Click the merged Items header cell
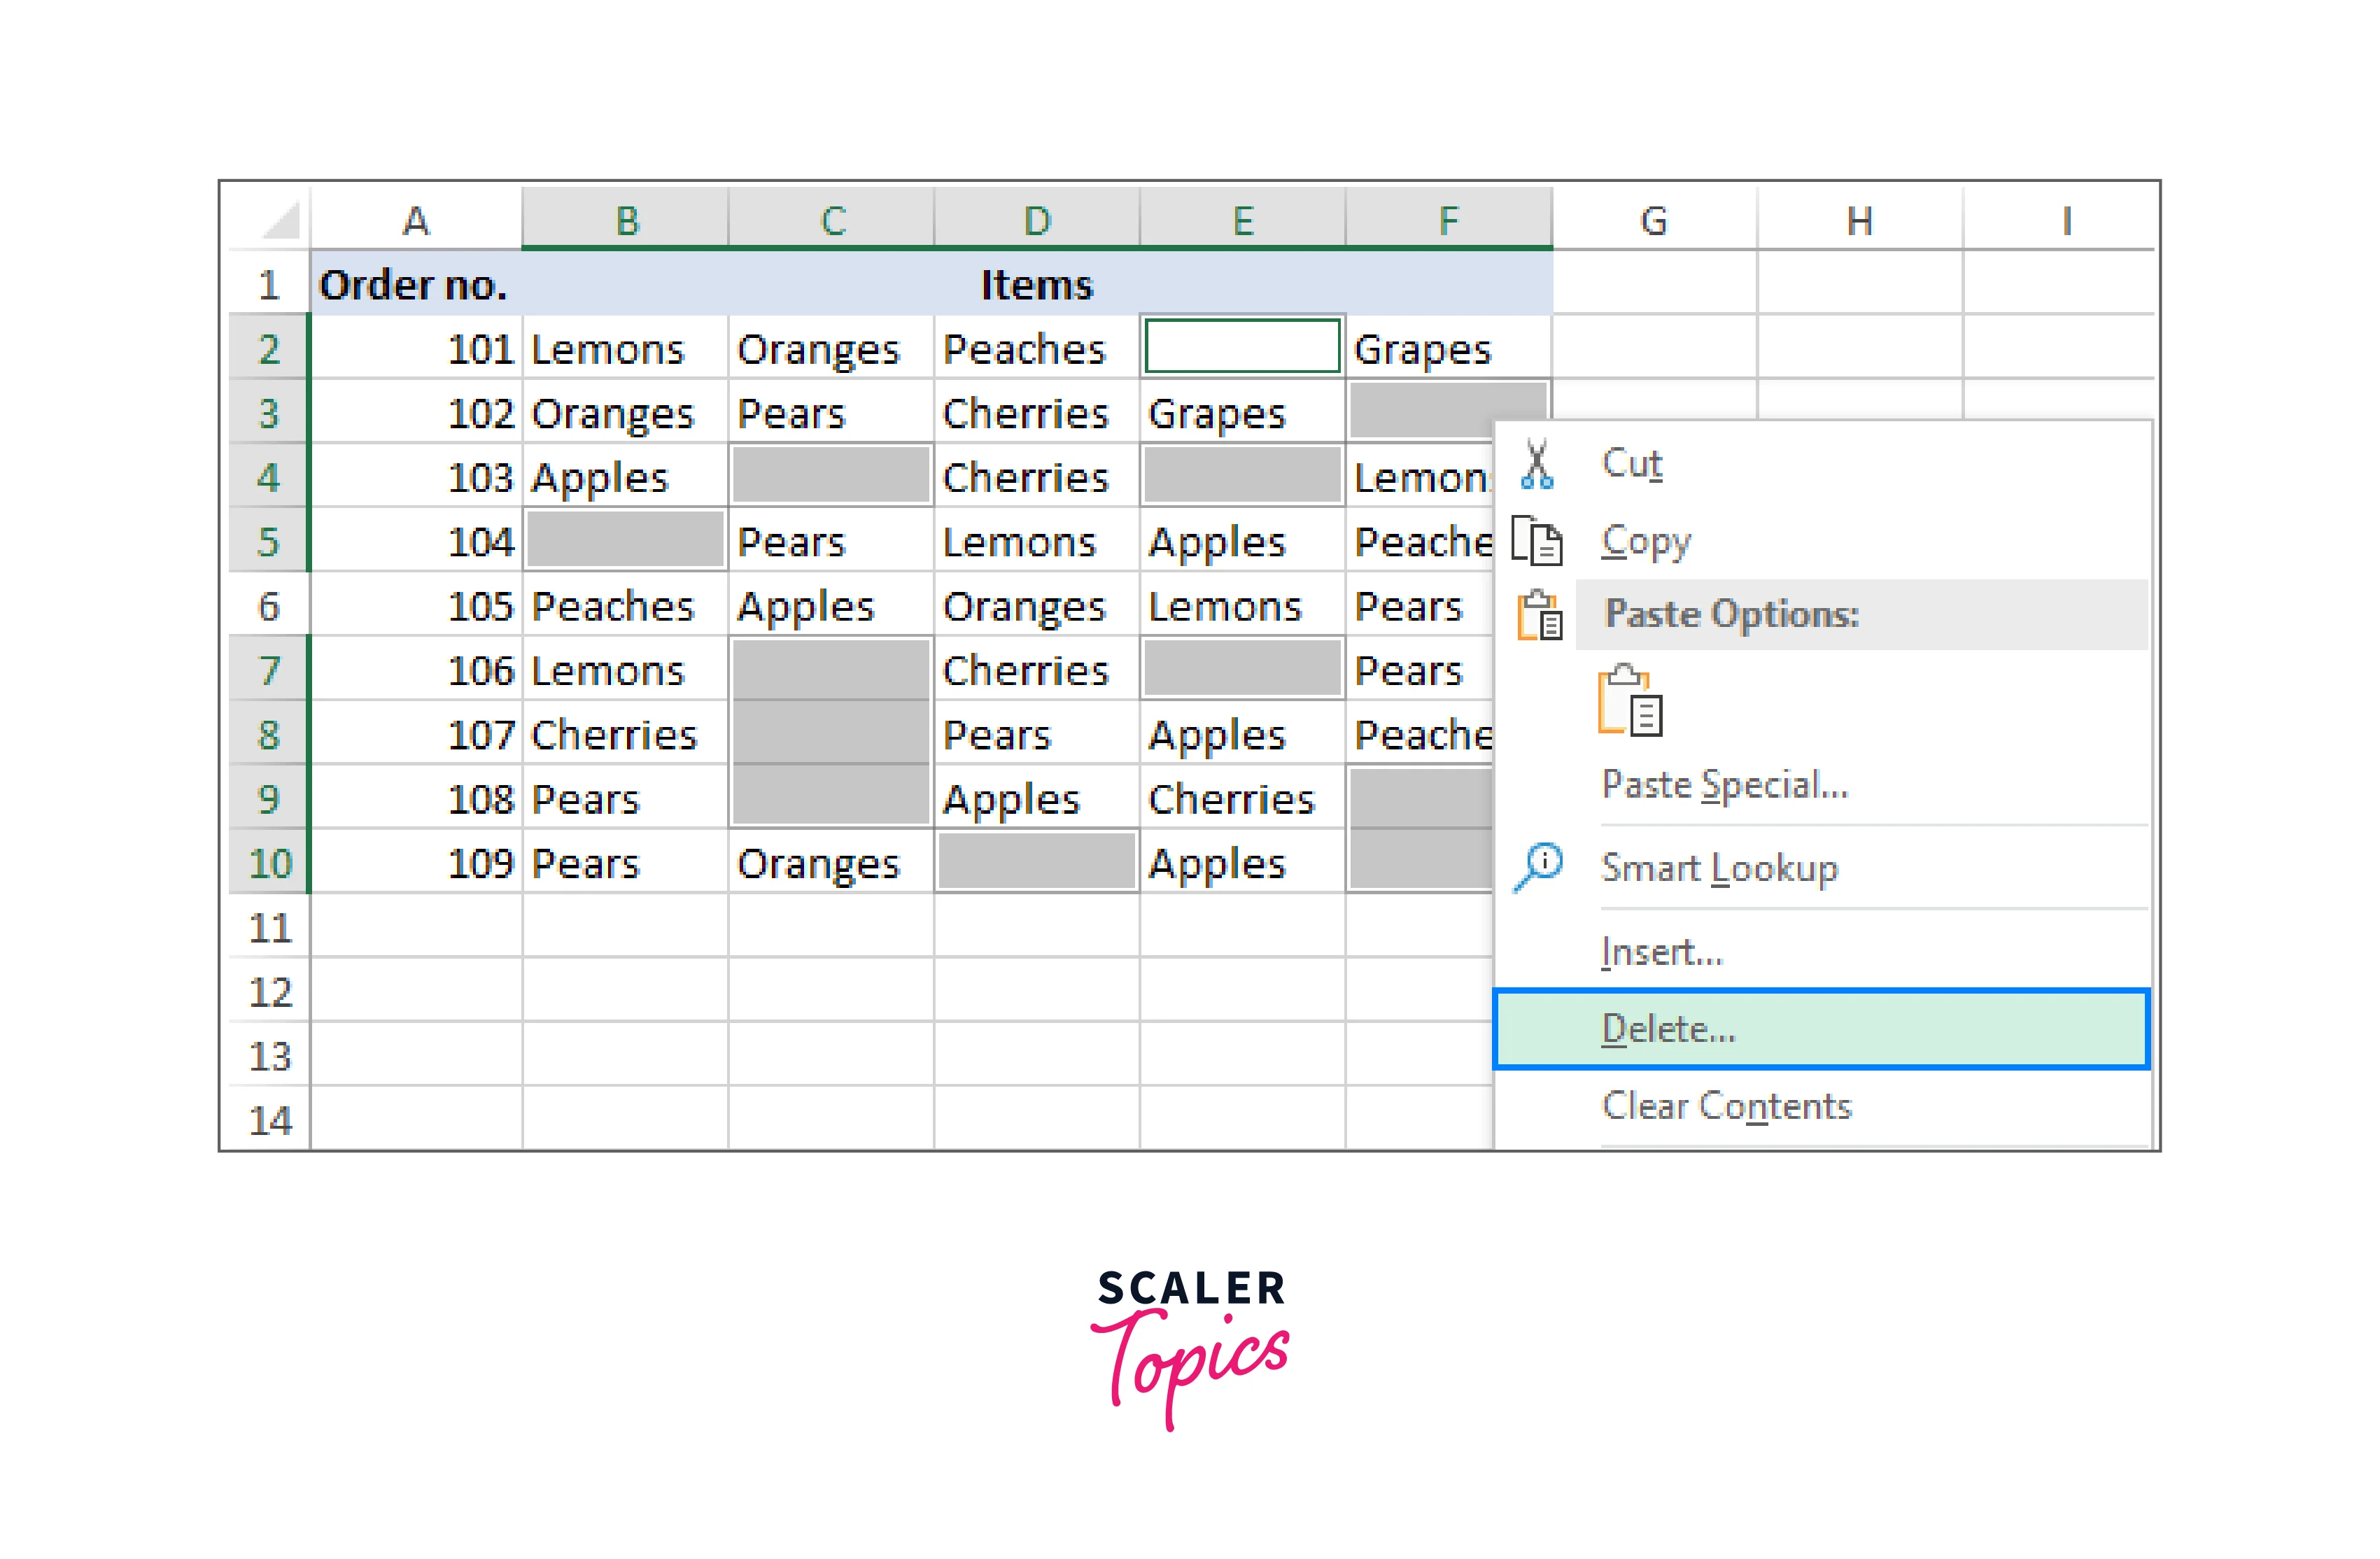Image resolution: width=2380 pixels, height=1559 pixels. (1037, 286)
